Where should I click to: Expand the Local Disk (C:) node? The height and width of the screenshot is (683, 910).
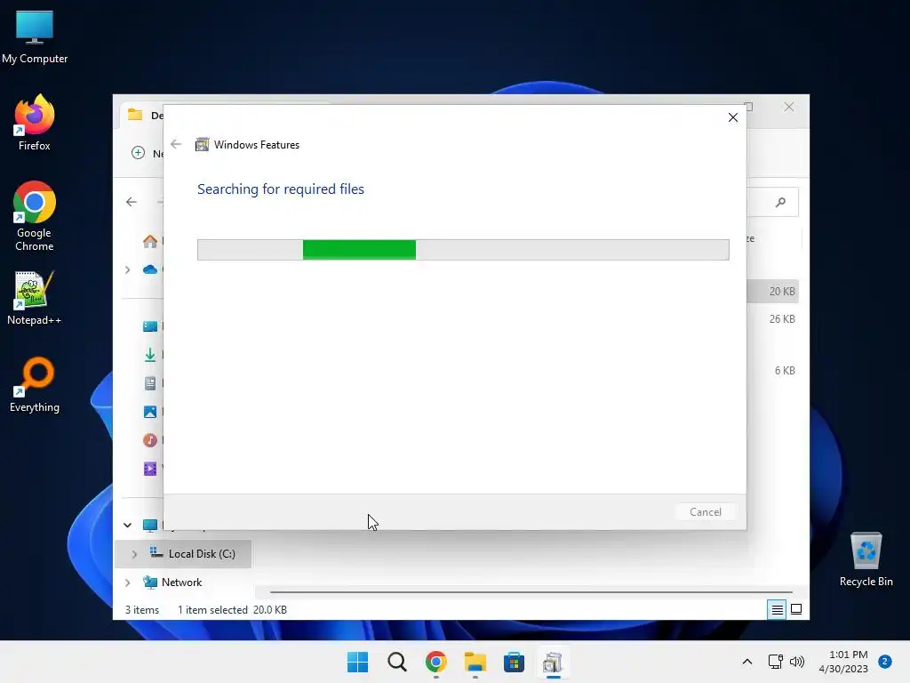click(x=134, y=554)
